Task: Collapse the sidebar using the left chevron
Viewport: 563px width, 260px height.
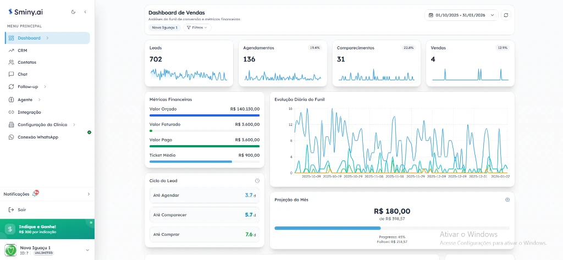Action: tap(85, 12)
